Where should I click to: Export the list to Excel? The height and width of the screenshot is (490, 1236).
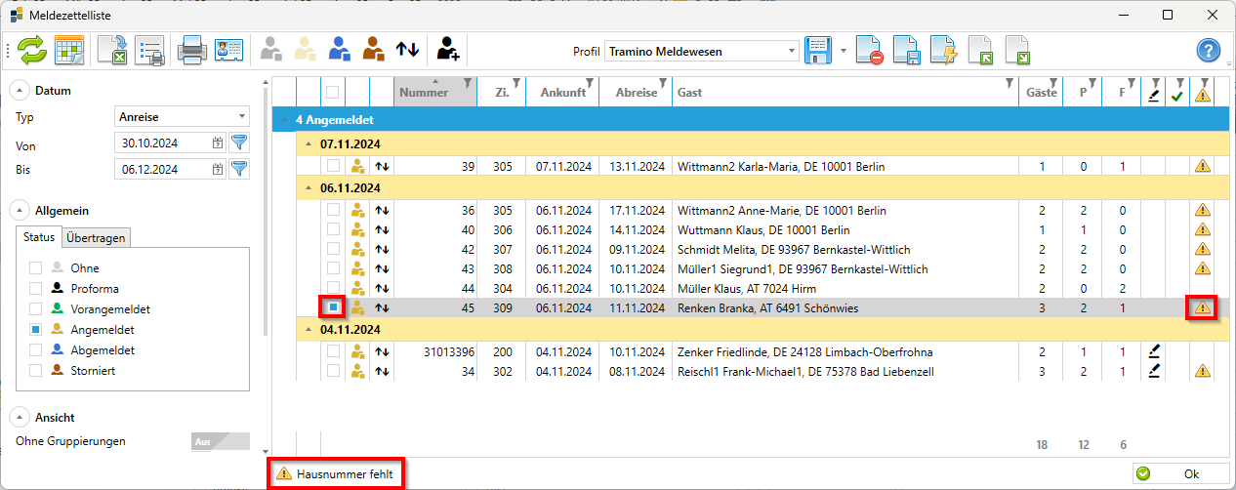112,50
